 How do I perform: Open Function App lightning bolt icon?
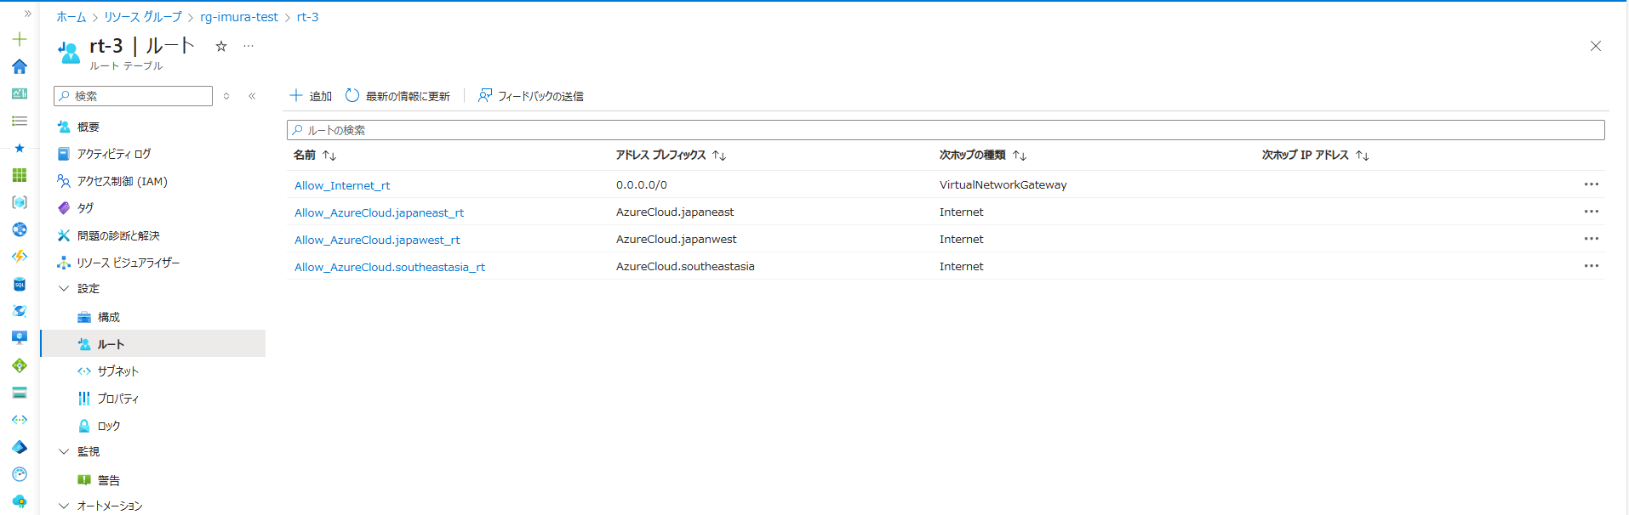click(x=20, y=257)
